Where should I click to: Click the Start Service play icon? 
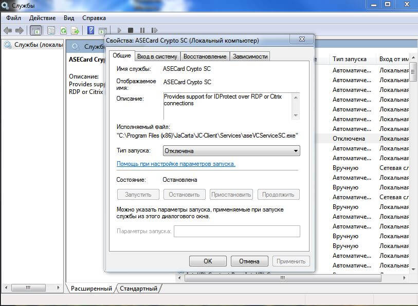point(119,30)
